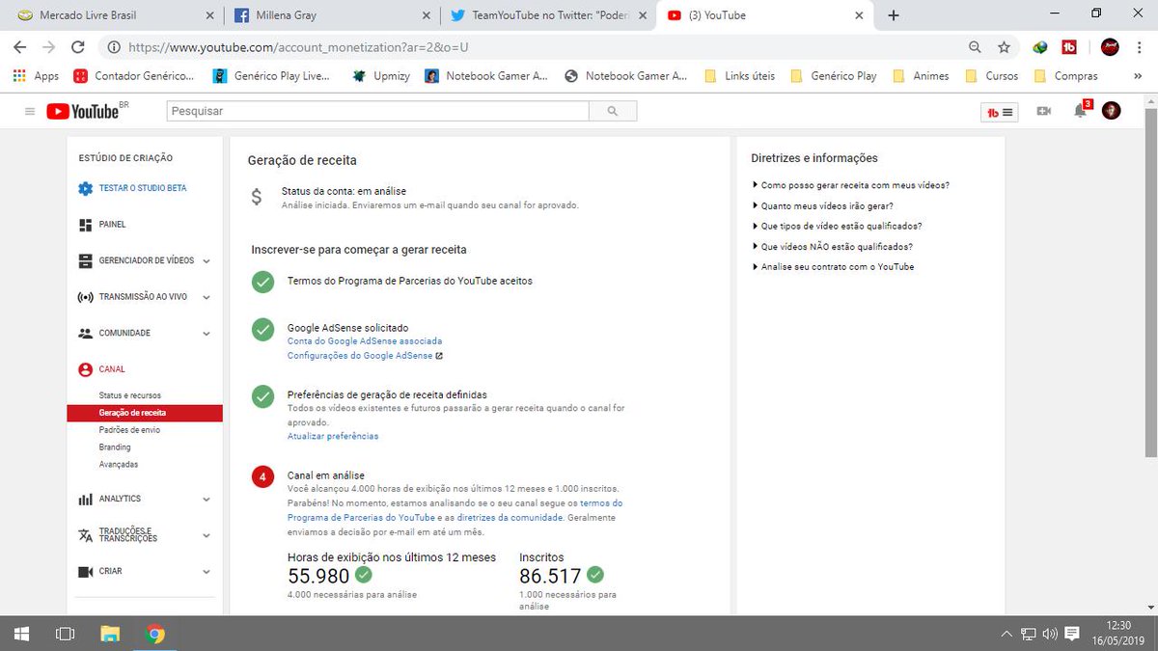
Task: Switch to TeamYouTube Twitter tab
Action: point(548,15)
